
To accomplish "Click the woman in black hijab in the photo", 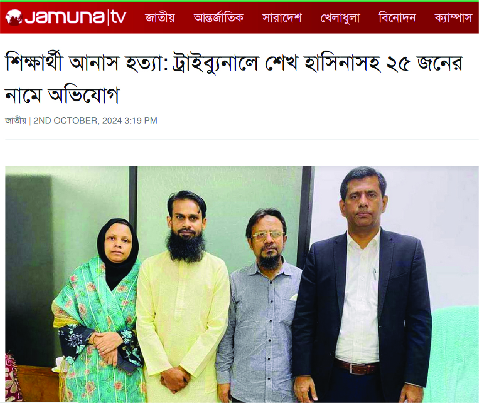I will tap(99, 312).
